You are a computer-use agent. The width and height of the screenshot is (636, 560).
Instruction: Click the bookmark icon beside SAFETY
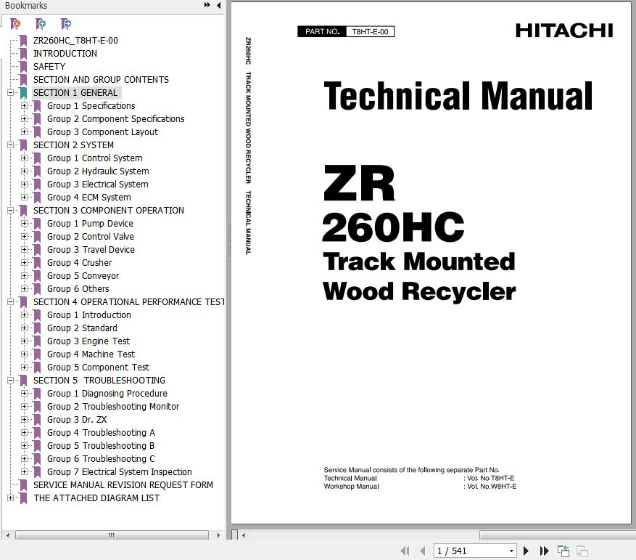(x=23, y=67)
